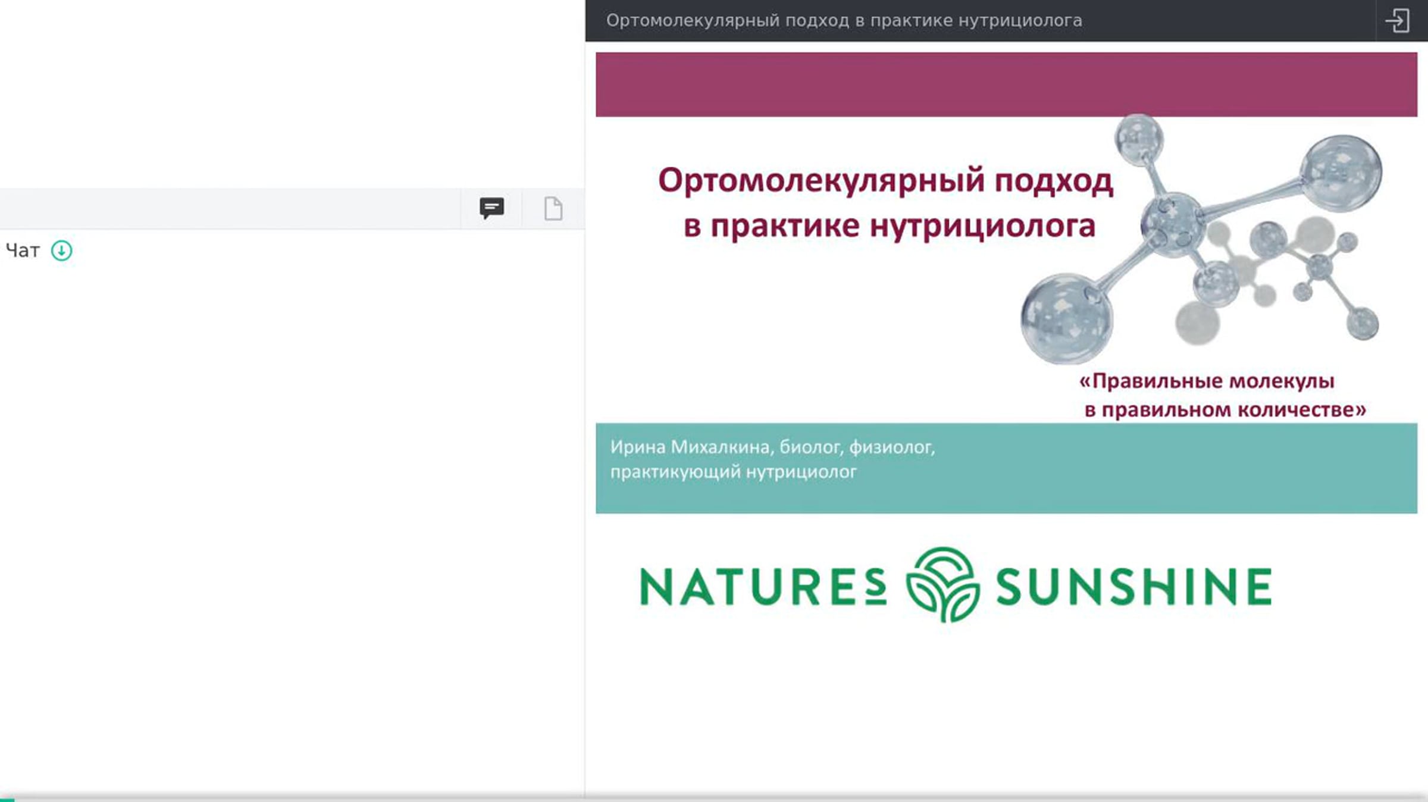
Task: Click the chat download arrow icon
Action: click(61, 250)
